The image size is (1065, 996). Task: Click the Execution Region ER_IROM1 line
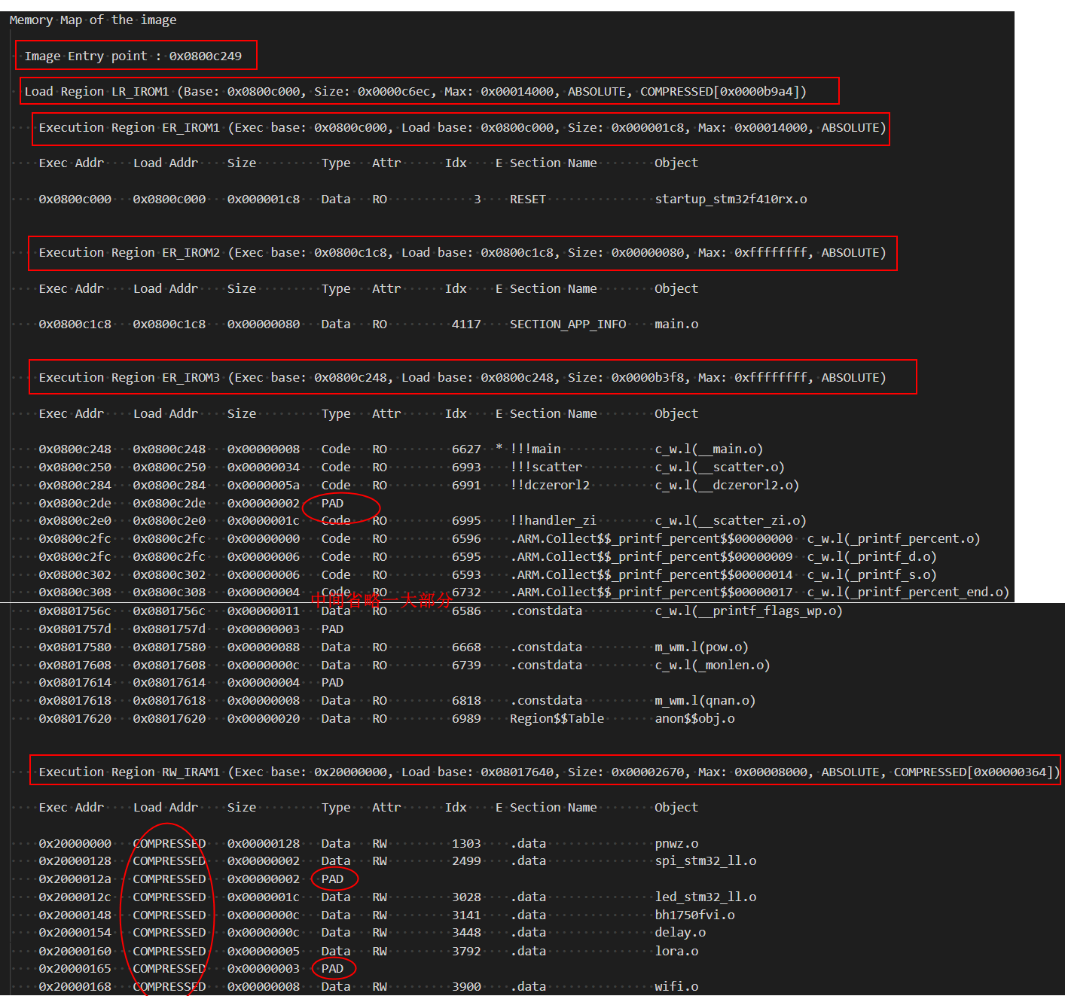462,128
